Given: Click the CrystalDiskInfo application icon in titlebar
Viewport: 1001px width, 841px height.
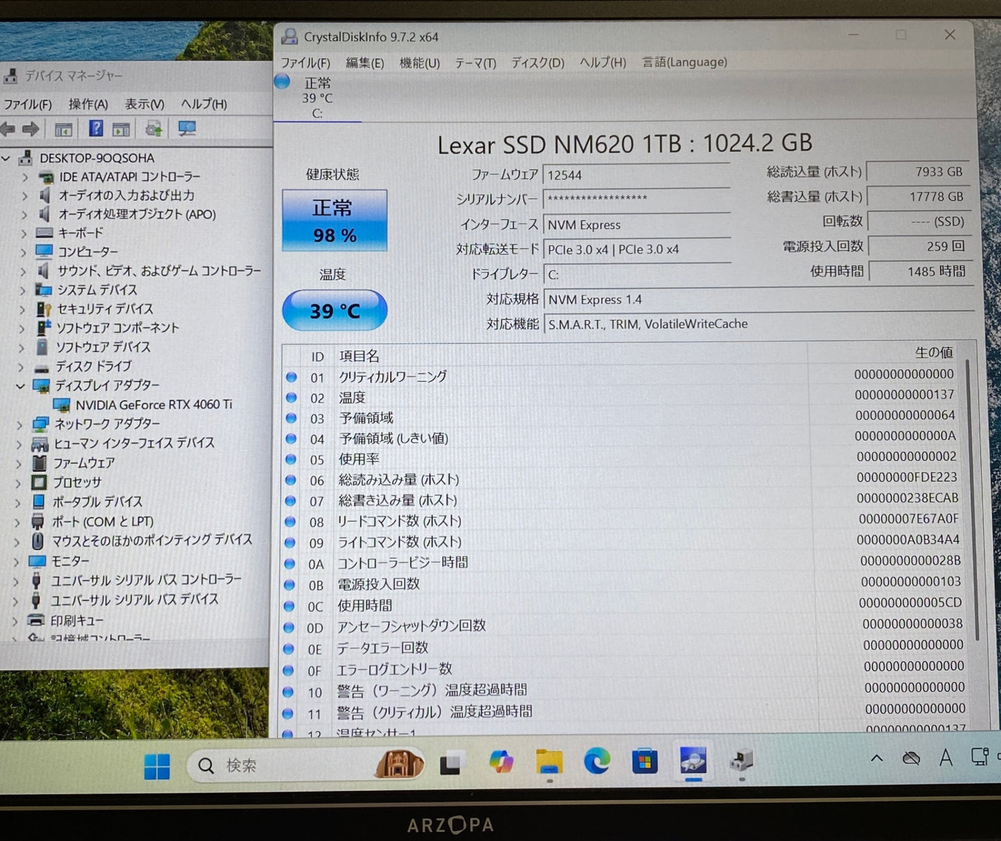Looking at the screenshot, I should (287, 37).
